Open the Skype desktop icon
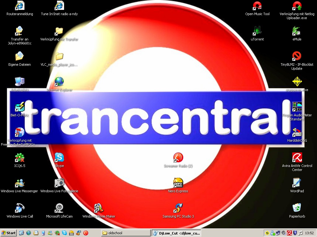Viewport: 317px width, 237px height. click(59, 158)
